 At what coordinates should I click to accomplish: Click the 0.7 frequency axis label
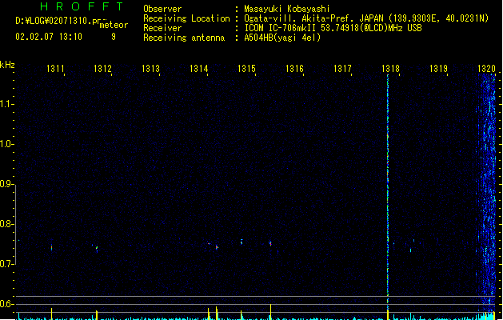coord(6,264)
